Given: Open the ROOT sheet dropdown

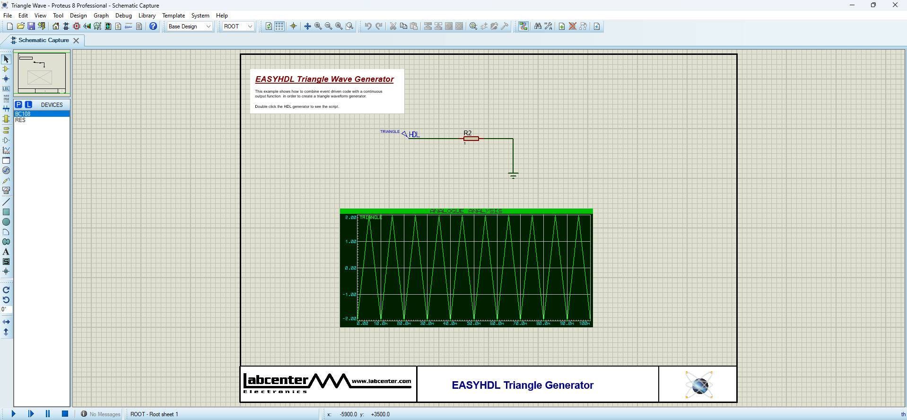Looking at the screenshot, I should click(238, 26).
